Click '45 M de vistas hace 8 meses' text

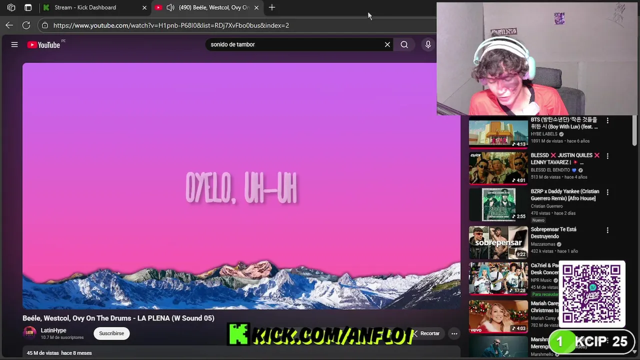pyautogui.click(x=59, y=353)
